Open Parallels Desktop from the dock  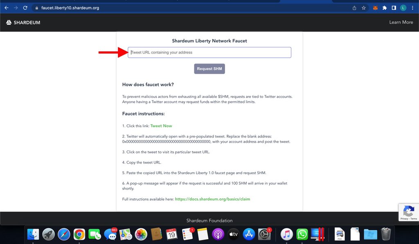(x=318, y=234)
